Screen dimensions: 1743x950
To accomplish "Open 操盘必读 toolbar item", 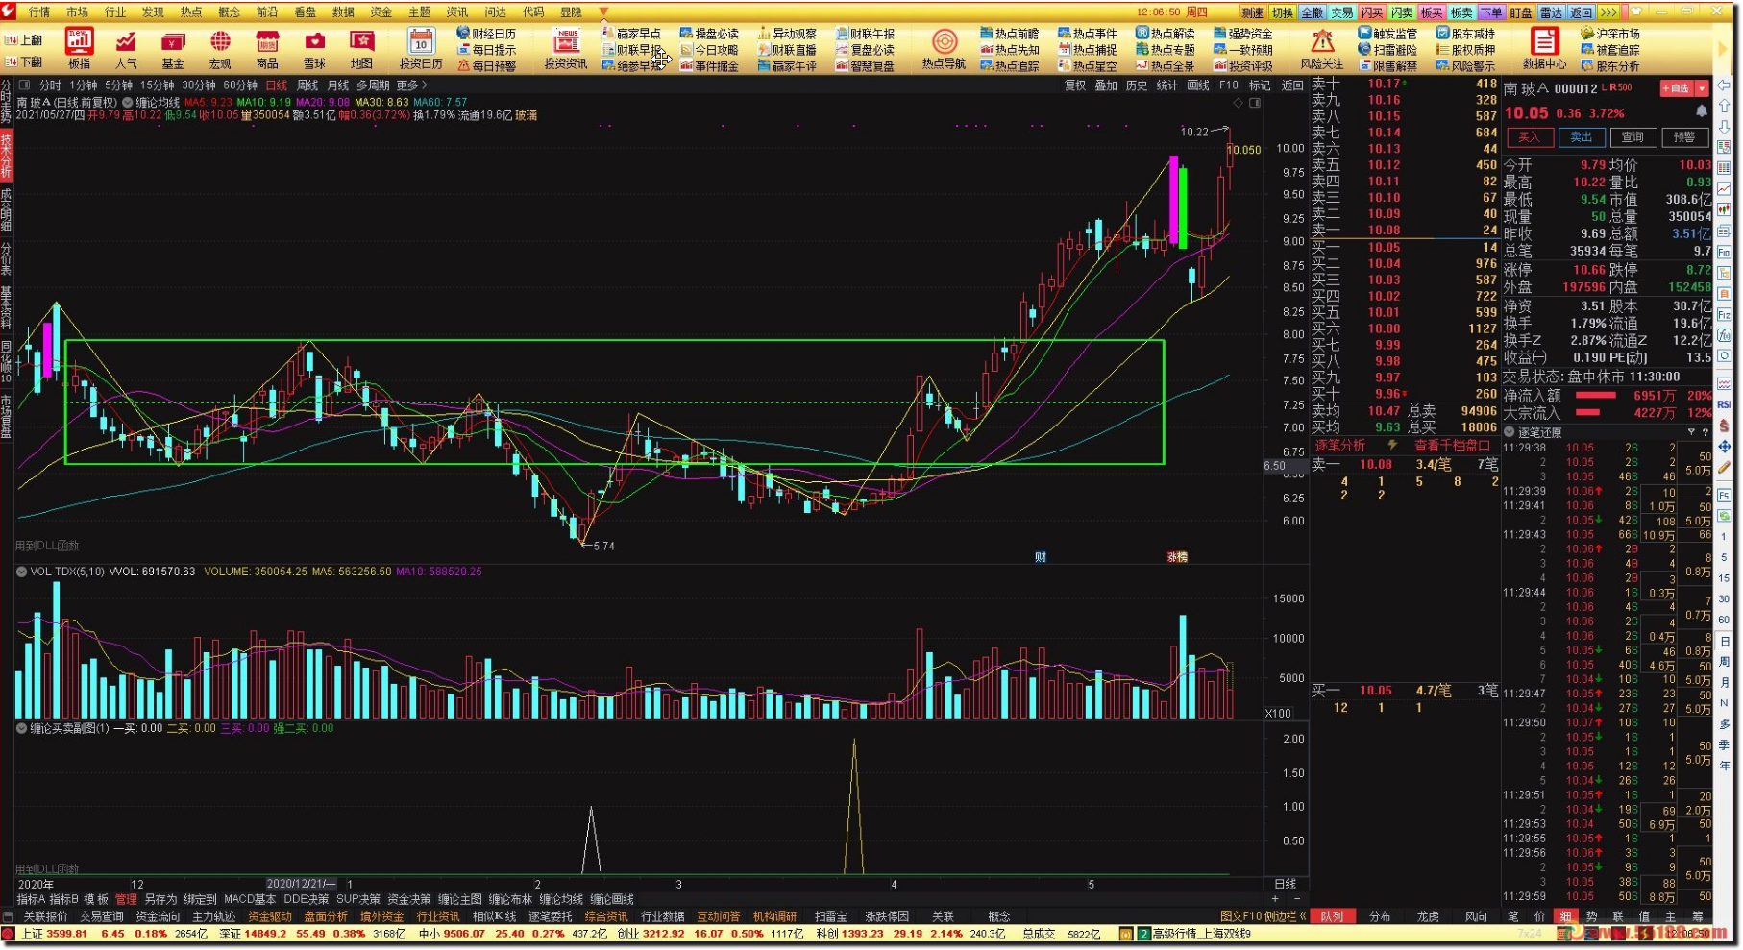I will 709,34.
